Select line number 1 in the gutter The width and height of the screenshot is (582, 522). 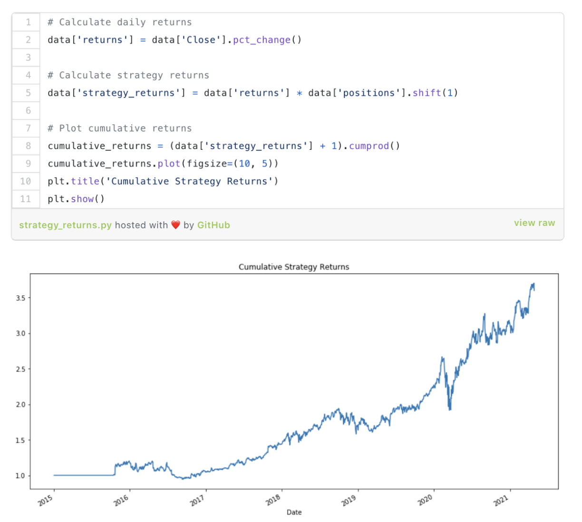click(28, 22)
